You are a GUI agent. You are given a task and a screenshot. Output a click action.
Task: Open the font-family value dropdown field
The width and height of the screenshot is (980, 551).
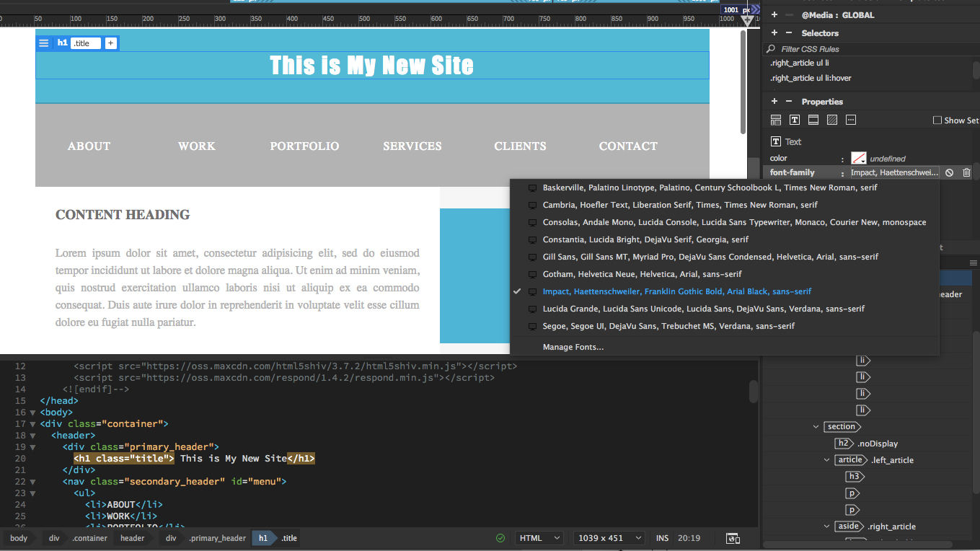point(894,172)
